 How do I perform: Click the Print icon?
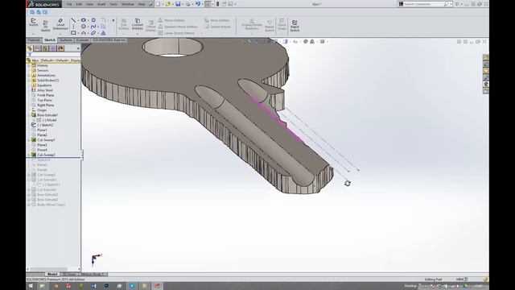click(187, 4)
